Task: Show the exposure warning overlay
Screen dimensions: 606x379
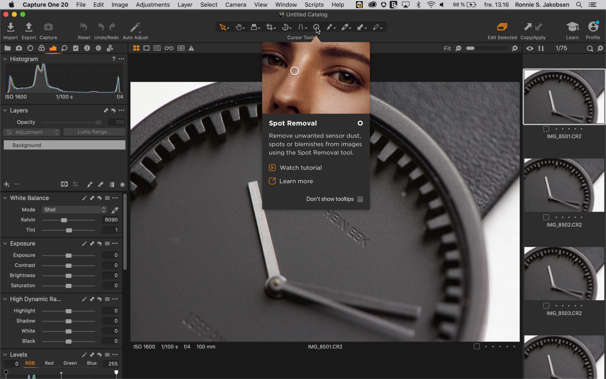Action: (192, 48)
